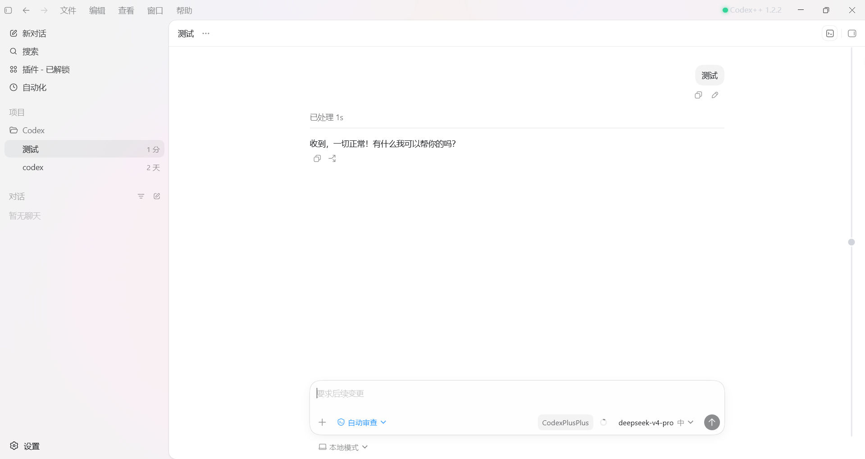The width and height of the screenshot is (865, 459).
Task: Copy the assistant reply
Action: coord(317,158)
